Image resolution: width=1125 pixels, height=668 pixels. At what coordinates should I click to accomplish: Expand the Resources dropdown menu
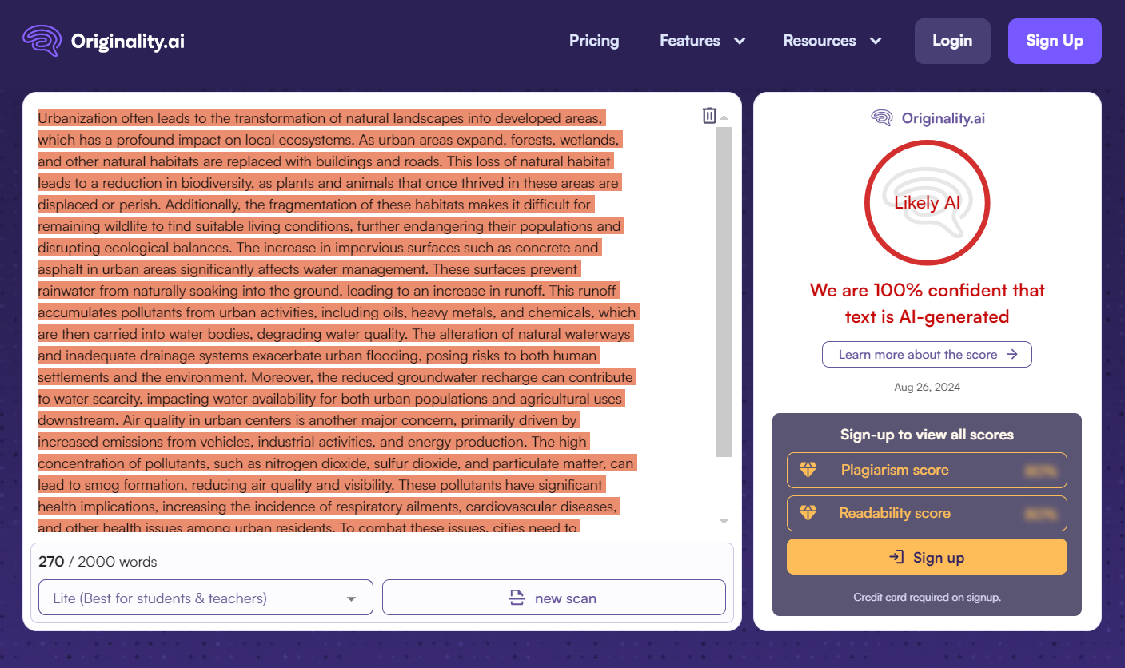832,41
